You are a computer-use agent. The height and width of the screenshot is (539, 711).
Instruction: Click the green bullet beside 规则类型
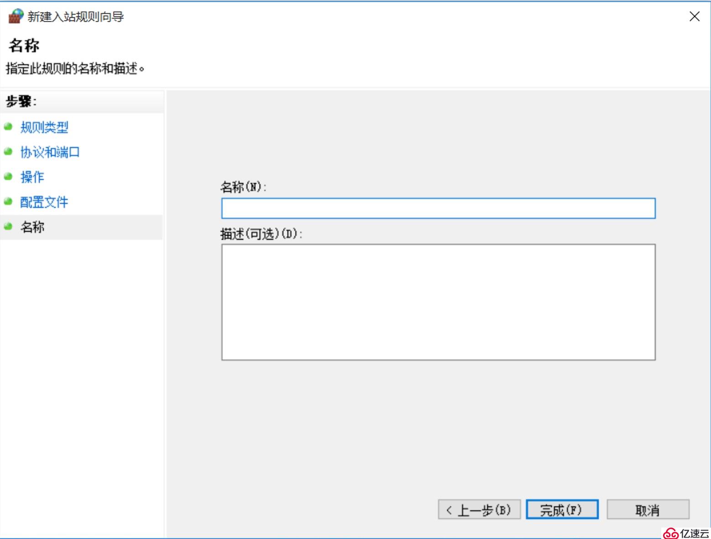tap(8, 126)
